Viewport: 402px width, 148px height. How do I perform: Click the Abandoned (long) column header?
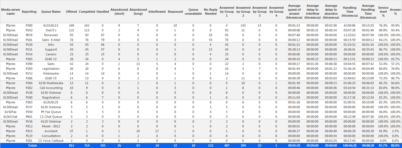[x=138, y=12]
